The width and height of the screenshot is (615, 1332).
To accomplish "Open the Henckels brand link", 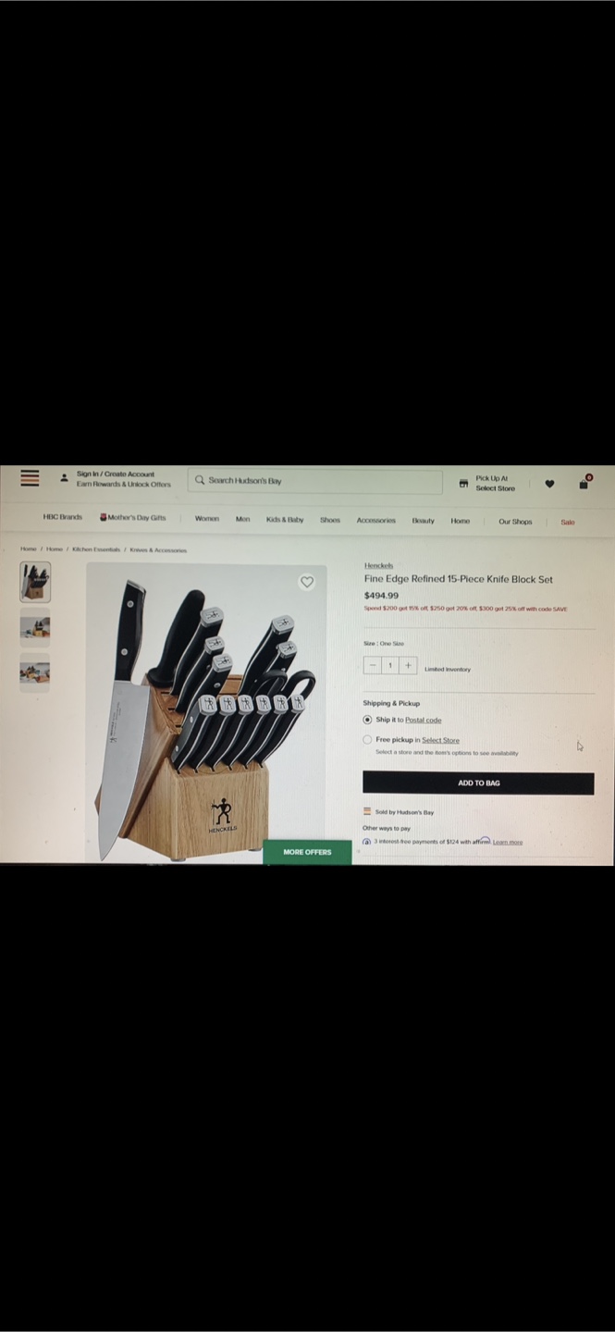I will coord(378,565).
